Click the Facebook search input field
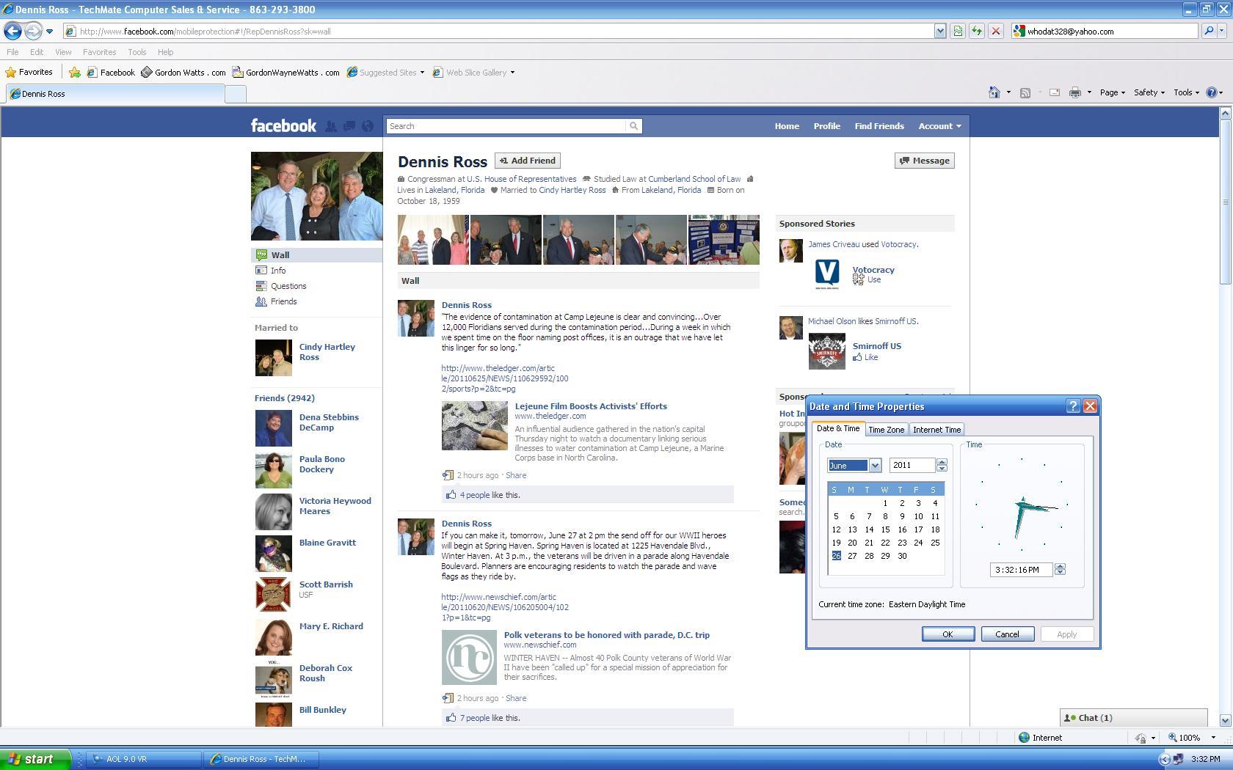The width and height of the screenshot is (1233, 770). pyautogui.click(x=506, y=126)
